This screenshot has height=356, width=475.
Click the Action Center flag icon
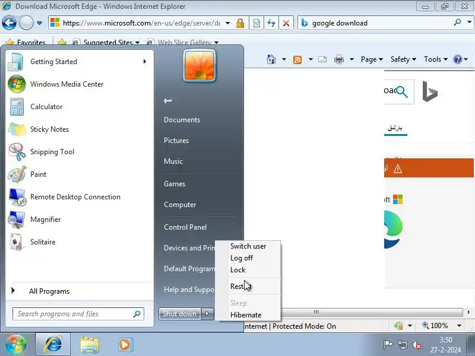(388, 345)
